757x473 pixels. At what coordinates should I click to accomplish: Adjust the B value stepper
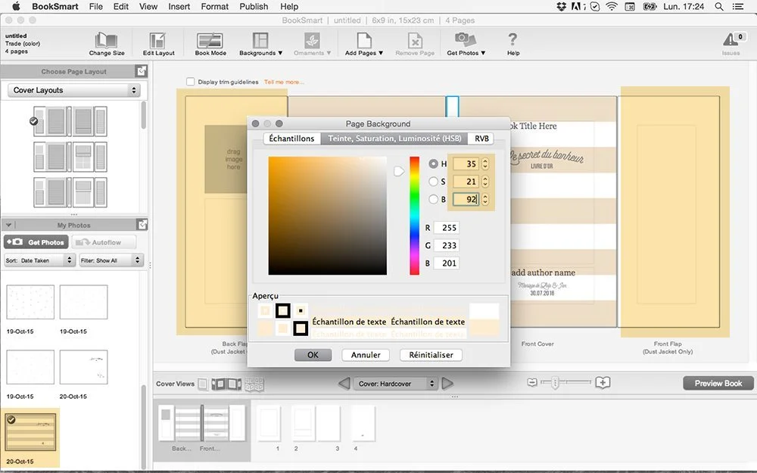(x=485, y=199)
